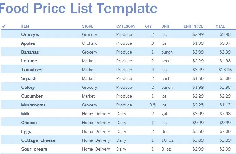Click the Cottage cheese item cell
Viewport: 236px width, 154px height.
pos(38,140)
